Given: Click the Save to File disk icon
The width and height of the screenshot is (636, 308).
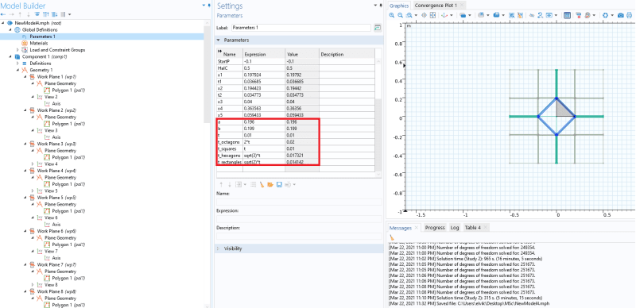Looking at the screenshot, I should click(x=279, y=184).
